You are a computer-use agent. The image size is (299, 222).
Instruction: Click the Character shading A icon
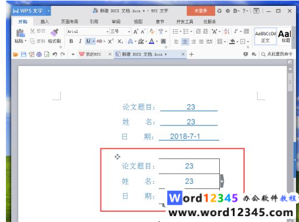pyautogui.click(x=163, y=41)
